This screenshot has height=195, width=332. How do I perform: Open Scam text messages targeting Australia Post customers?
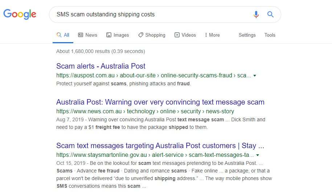click(160, 146)
